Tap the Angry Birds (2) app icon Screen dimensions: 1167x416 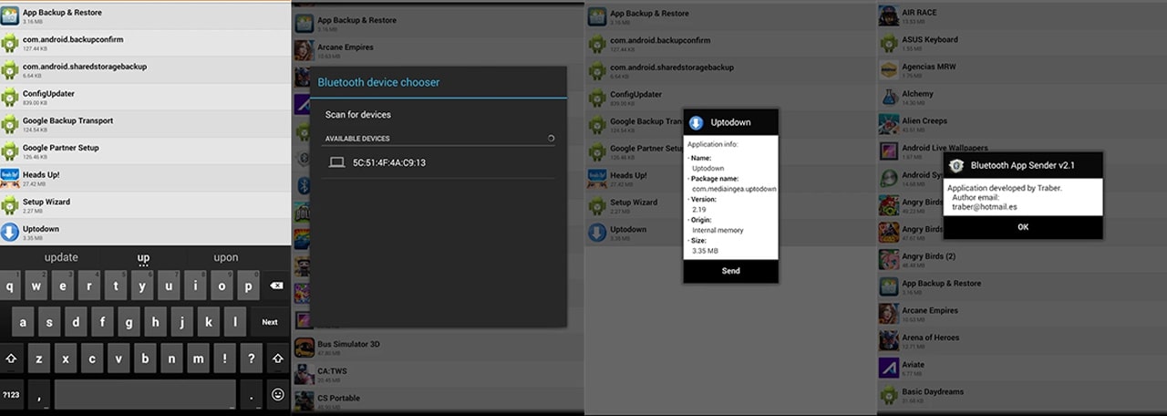coord(889,259)
